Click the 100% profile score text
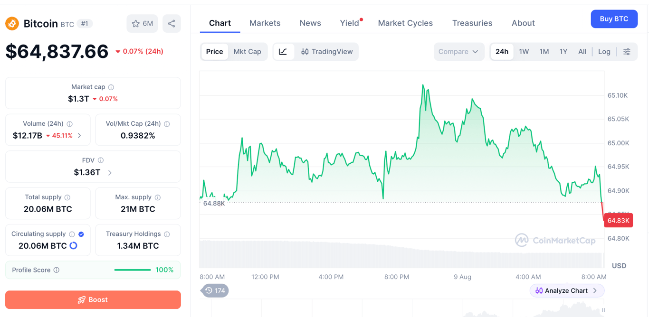649x317 pixels. (164, 270)
